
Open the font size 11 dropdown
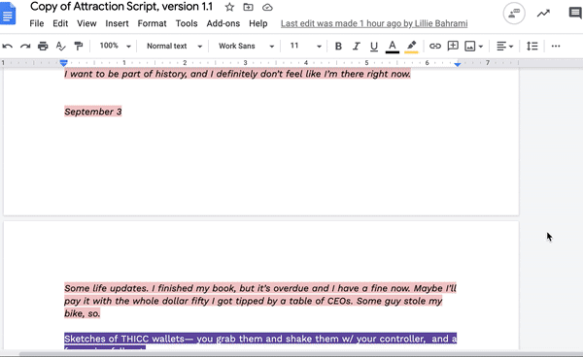[x=305, y=46]
